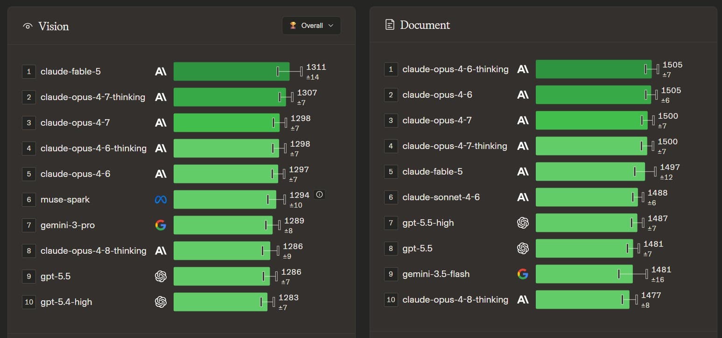Viewport: 722px width, 338px height.
Task: Click the 1289 score for gemini-3-pro
Action: point(294,221)
